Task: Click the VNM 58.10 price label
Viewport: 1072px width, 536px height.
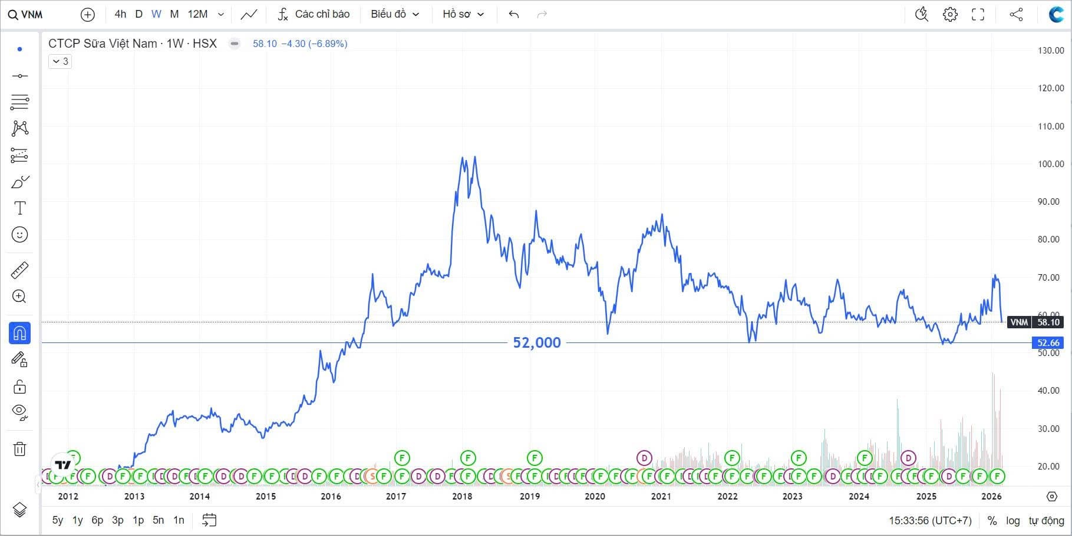Action: [1035, 322]
